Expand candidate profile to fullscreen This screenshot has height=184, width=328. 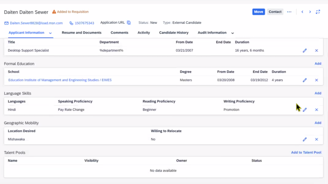pos(318,12)
